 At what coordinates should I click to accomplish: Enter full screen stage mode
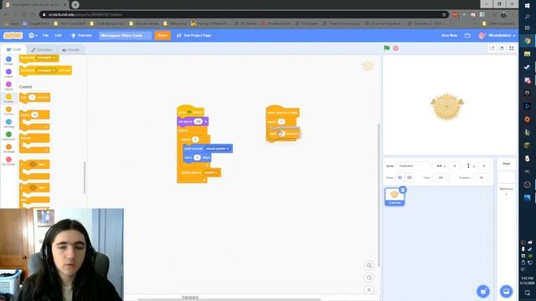click(x=512, y=48)
